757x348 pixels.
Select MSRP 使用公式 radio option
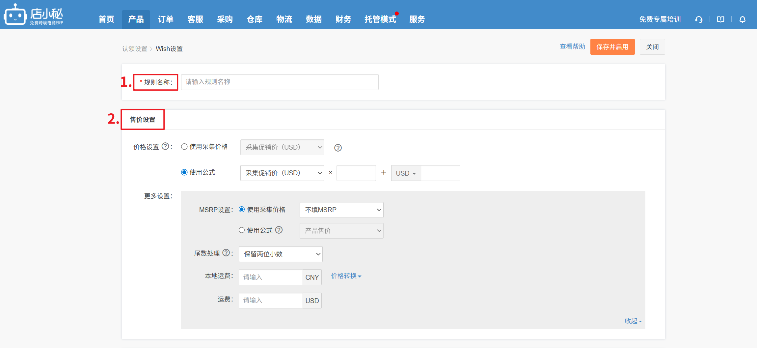242,230
